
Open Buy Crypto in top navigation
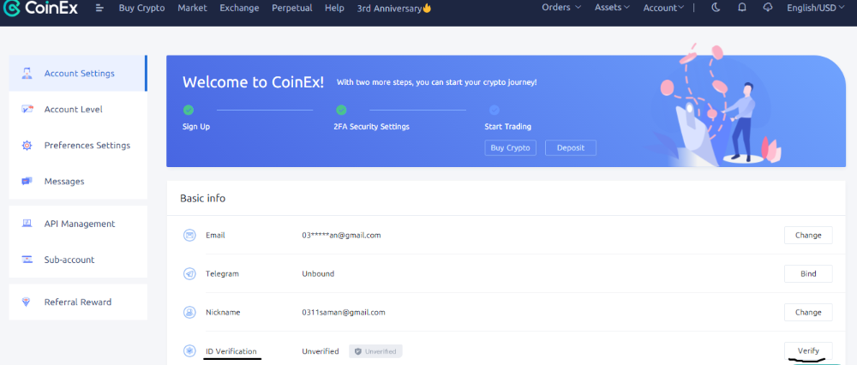click(141, 9)
